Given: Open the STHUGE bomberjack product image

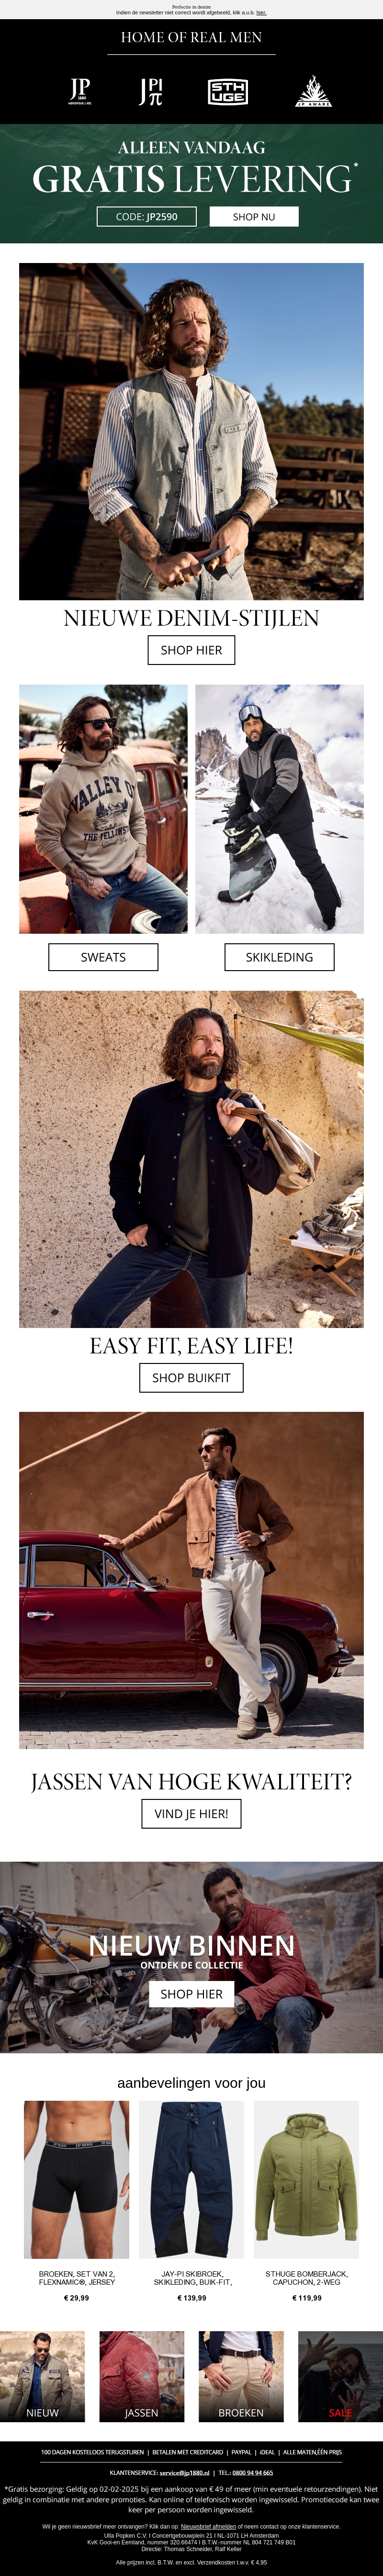Looking at the screenshot, I should point(306,2179).
